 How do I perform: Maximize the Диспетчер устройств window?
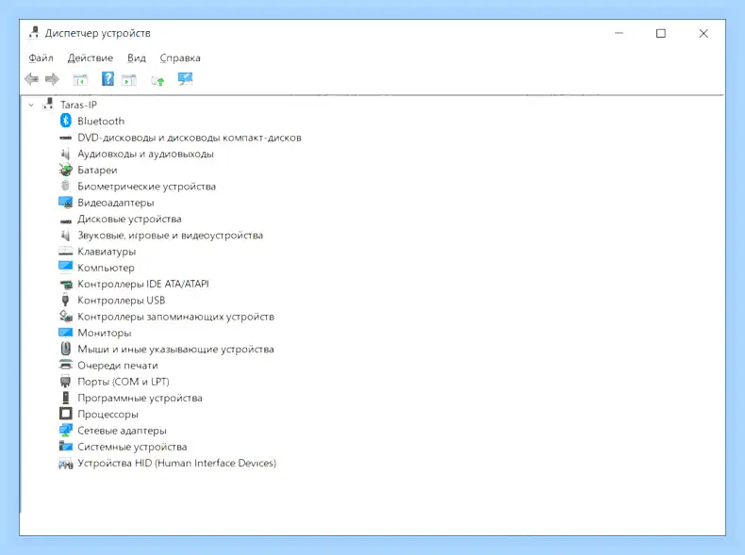[x=661, y=33]
